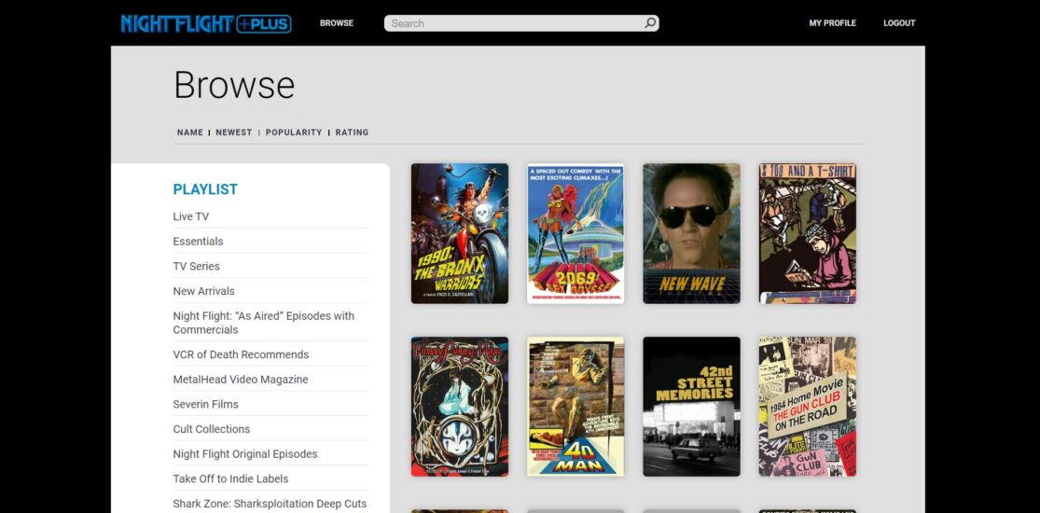Select the 42nd Street Memories poster
1040x513 pixels.
coord(691,406)
